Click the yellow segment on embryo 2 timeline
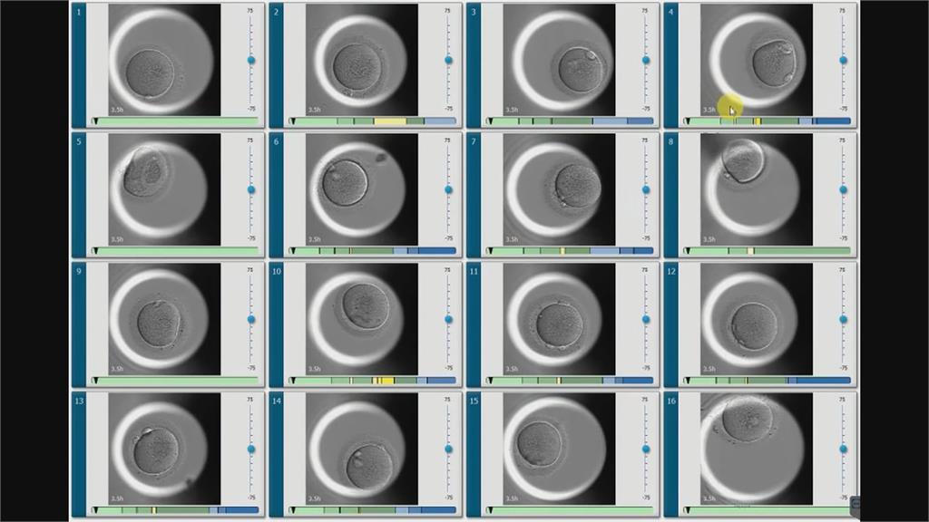The height and width of the screenshot is (522, 929). click(390, 121)
